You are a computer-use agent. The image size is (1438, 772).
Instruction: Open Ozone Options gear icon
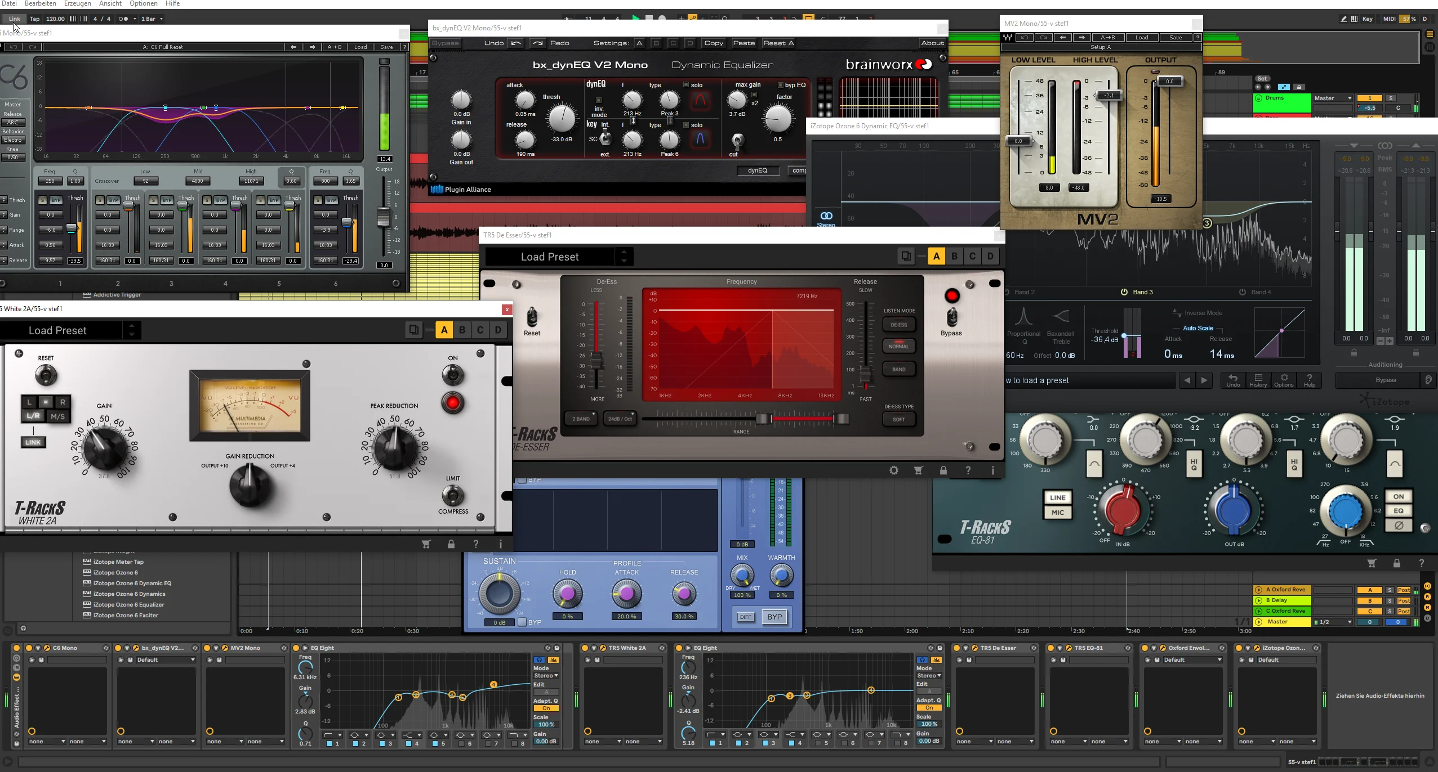(x=1284, y=380)
